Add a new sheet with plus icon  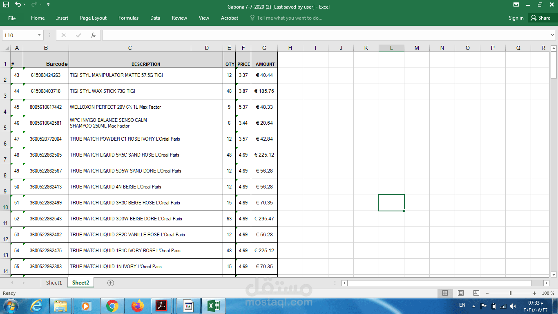(110, 283)
